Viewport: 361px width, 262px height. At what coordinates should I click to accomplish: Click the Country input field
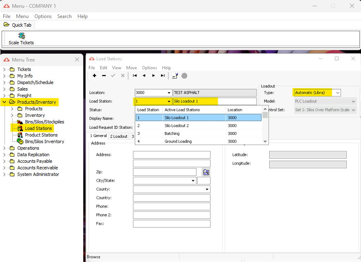(172, 198)
